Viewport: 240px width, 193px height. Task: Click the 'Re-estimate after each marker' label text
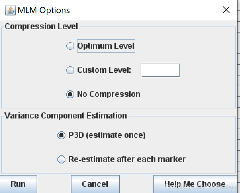tap(127, 159)
